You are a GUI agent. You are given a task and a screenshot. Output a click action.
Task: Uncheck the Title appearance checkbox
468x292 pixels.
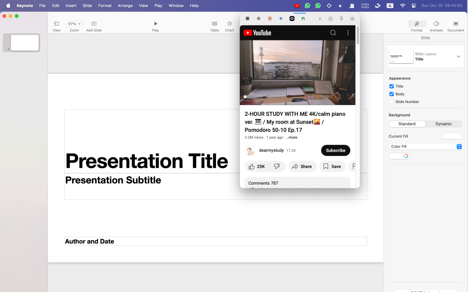[x=392, y=86]
